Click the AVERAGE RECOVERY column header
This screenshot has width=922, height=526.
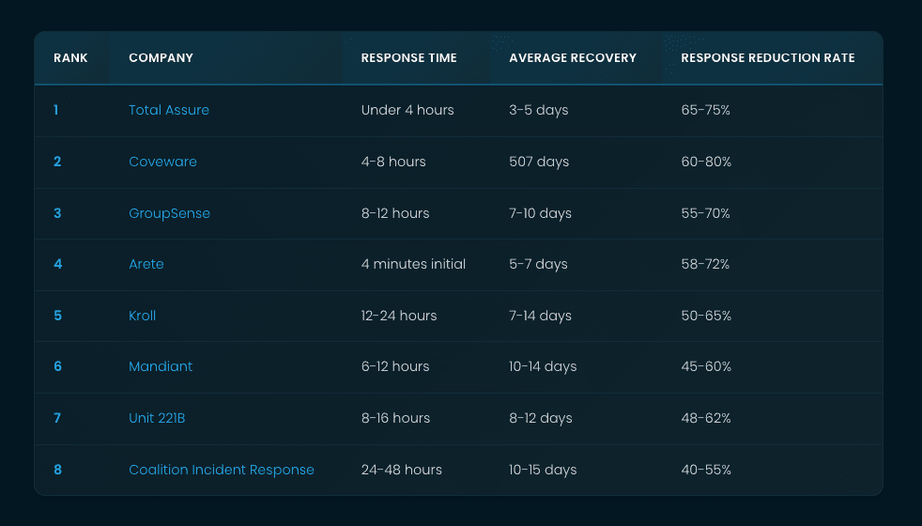point(573,57)
